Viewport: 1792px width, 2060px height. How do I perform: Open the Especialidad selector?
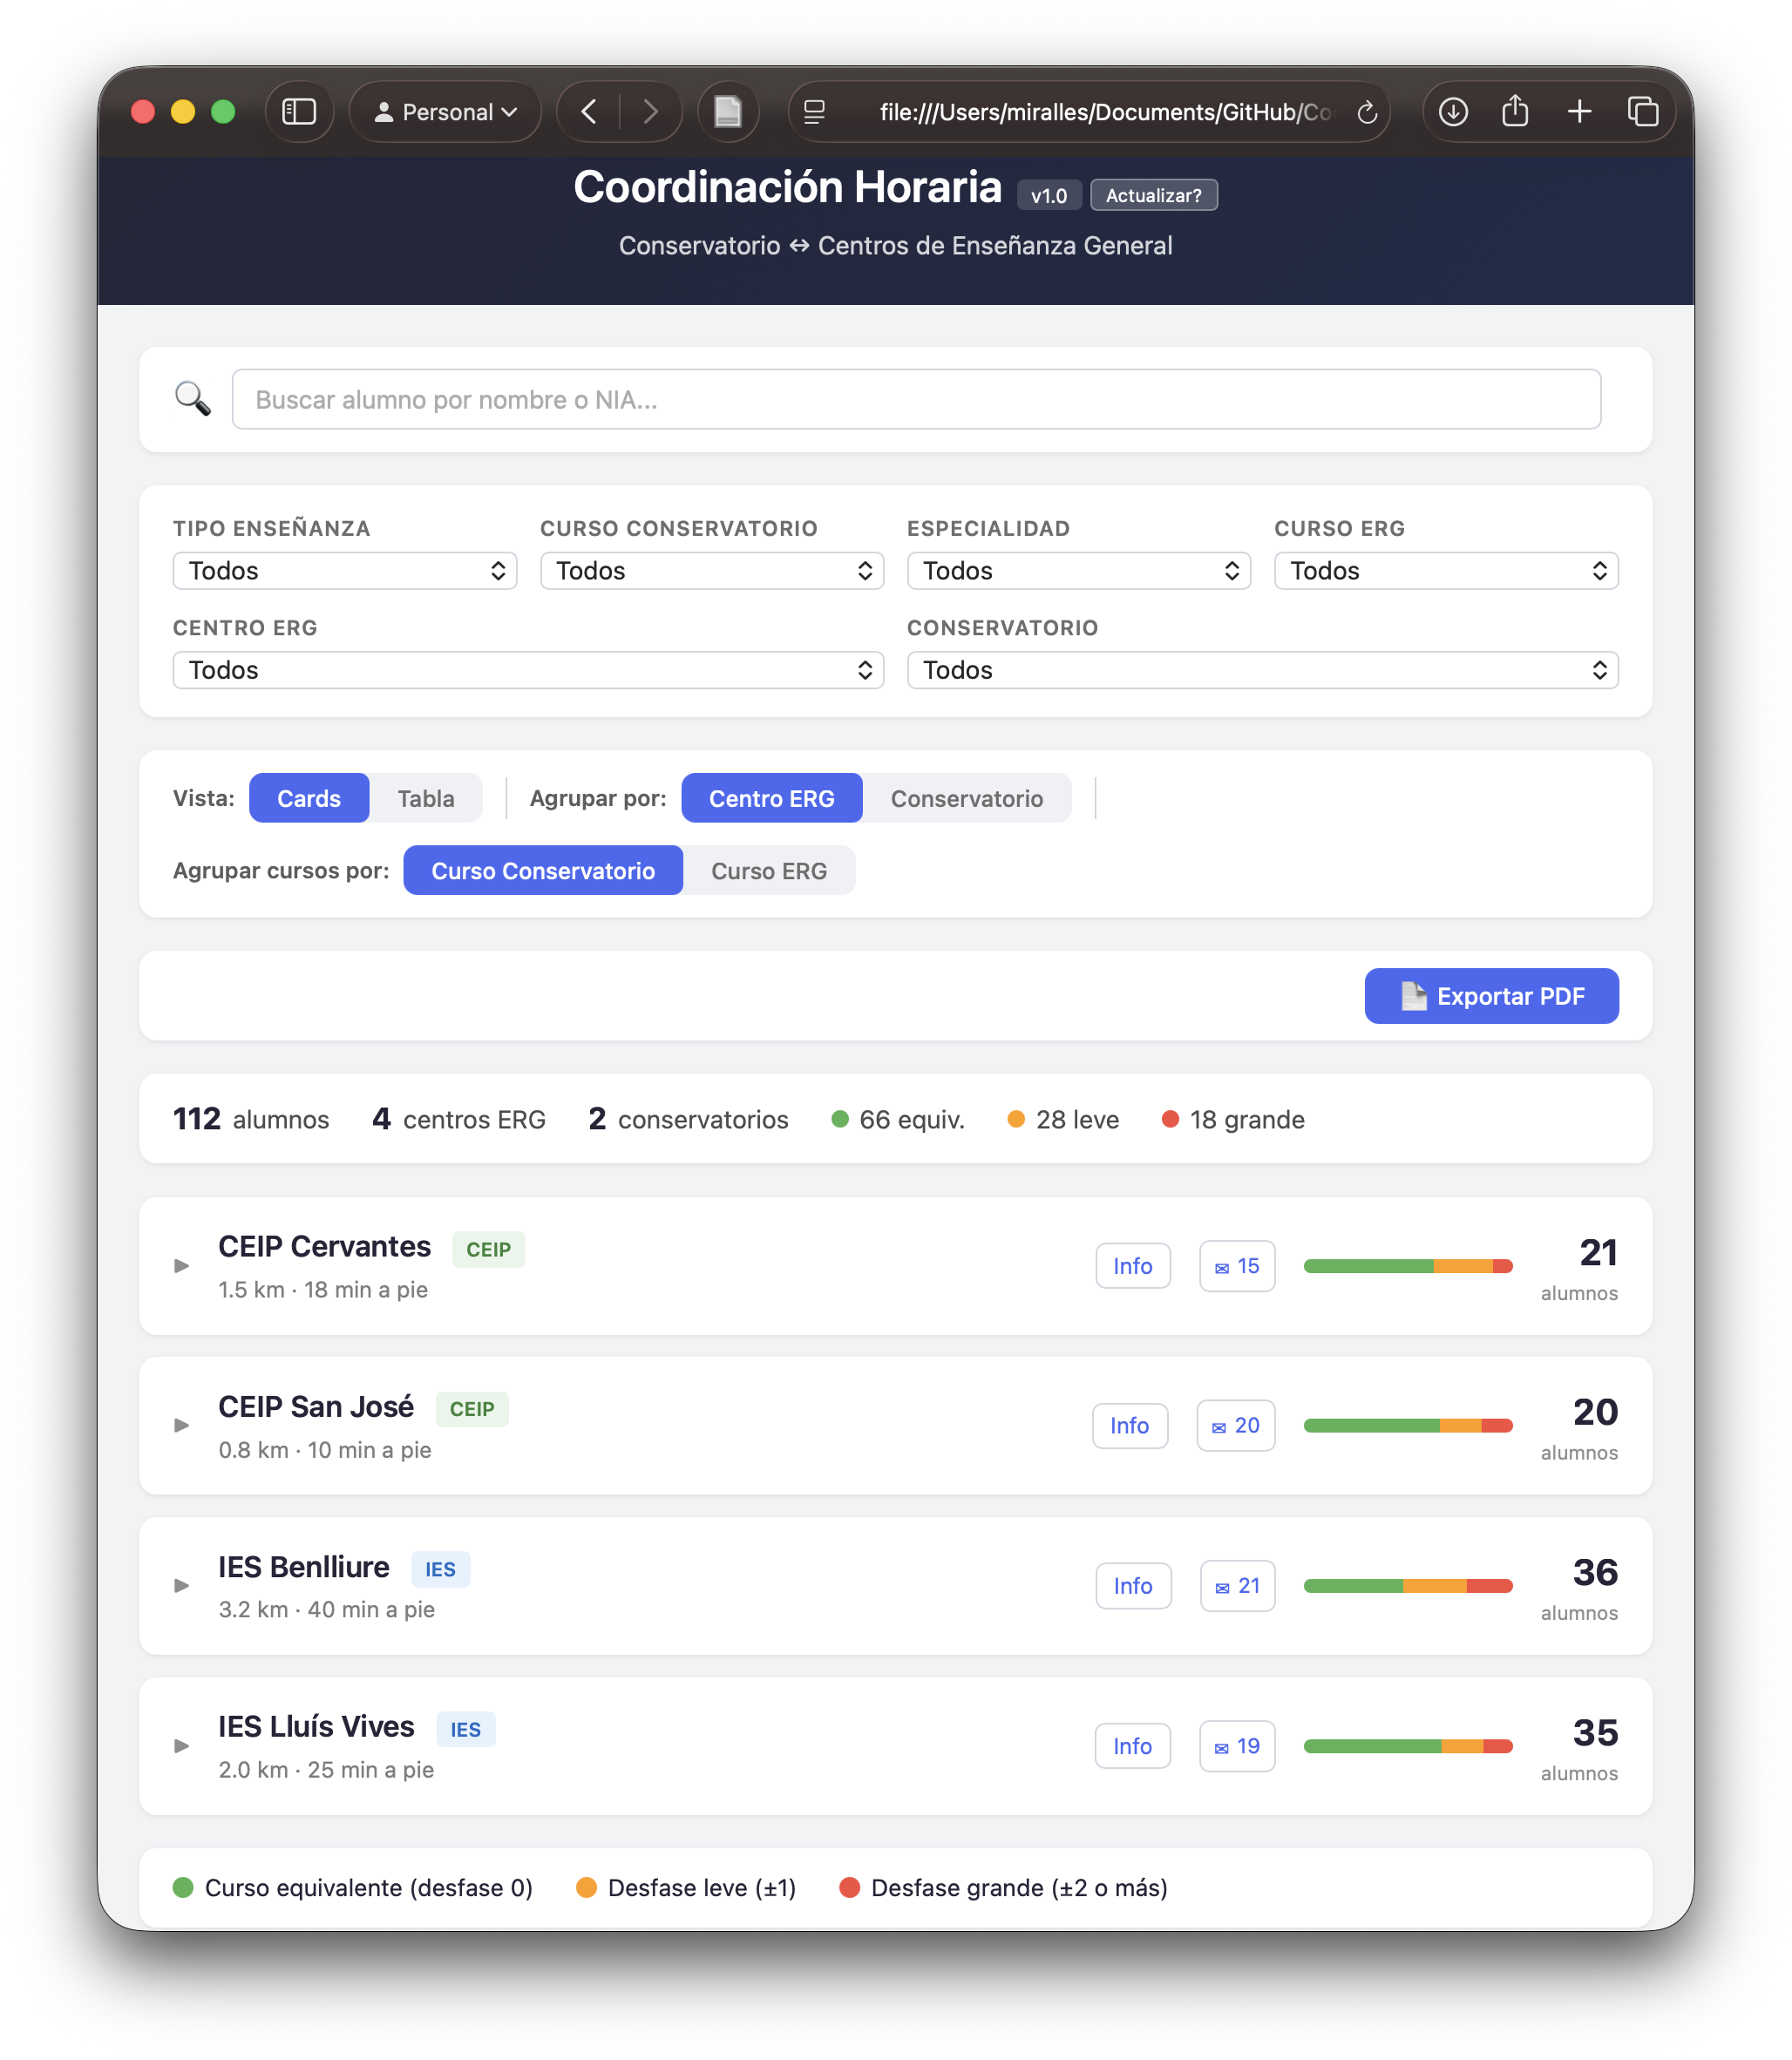click(x=1078, y=570)
